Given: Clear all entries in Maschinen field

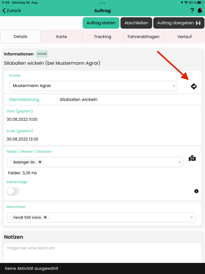Looking at the screenshot, I should 192,217.
